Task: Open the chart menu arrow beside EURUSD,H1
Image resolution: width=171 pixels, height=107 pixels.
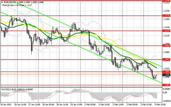Action: [2, 2]
